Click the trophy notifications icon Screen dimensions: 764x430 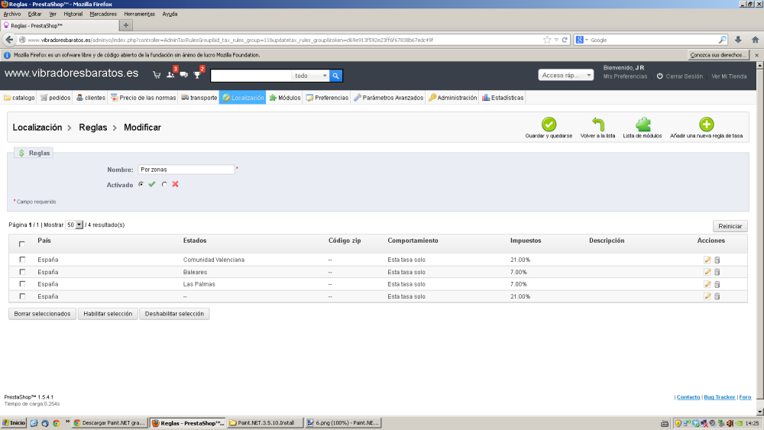click(197, 75)
